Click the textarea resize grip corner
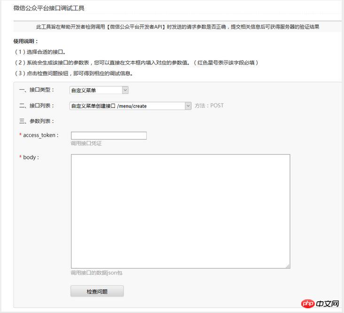344x313 pixels. (288, 266)
